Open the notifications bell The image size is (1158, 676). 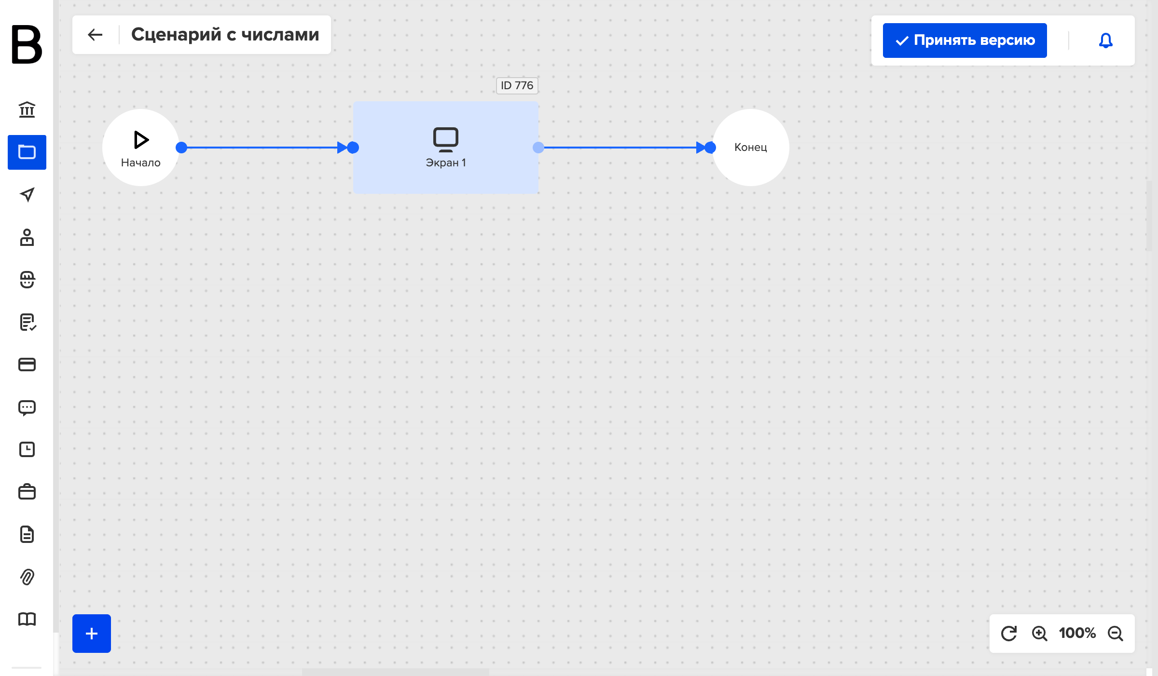(x=1105, y=41)
